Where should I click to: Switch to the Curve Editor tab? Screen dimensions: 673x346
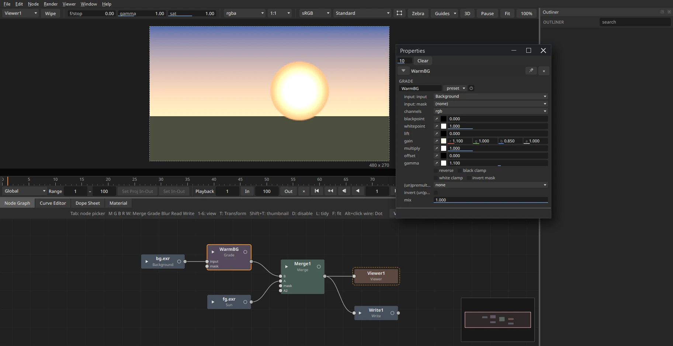(x=53, y=203)
